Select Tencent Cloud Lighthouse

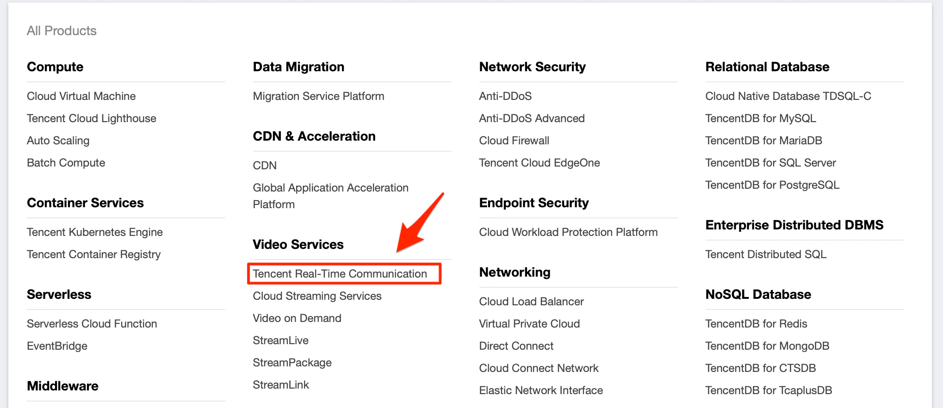pyautogui.click(x=92, y=118)
